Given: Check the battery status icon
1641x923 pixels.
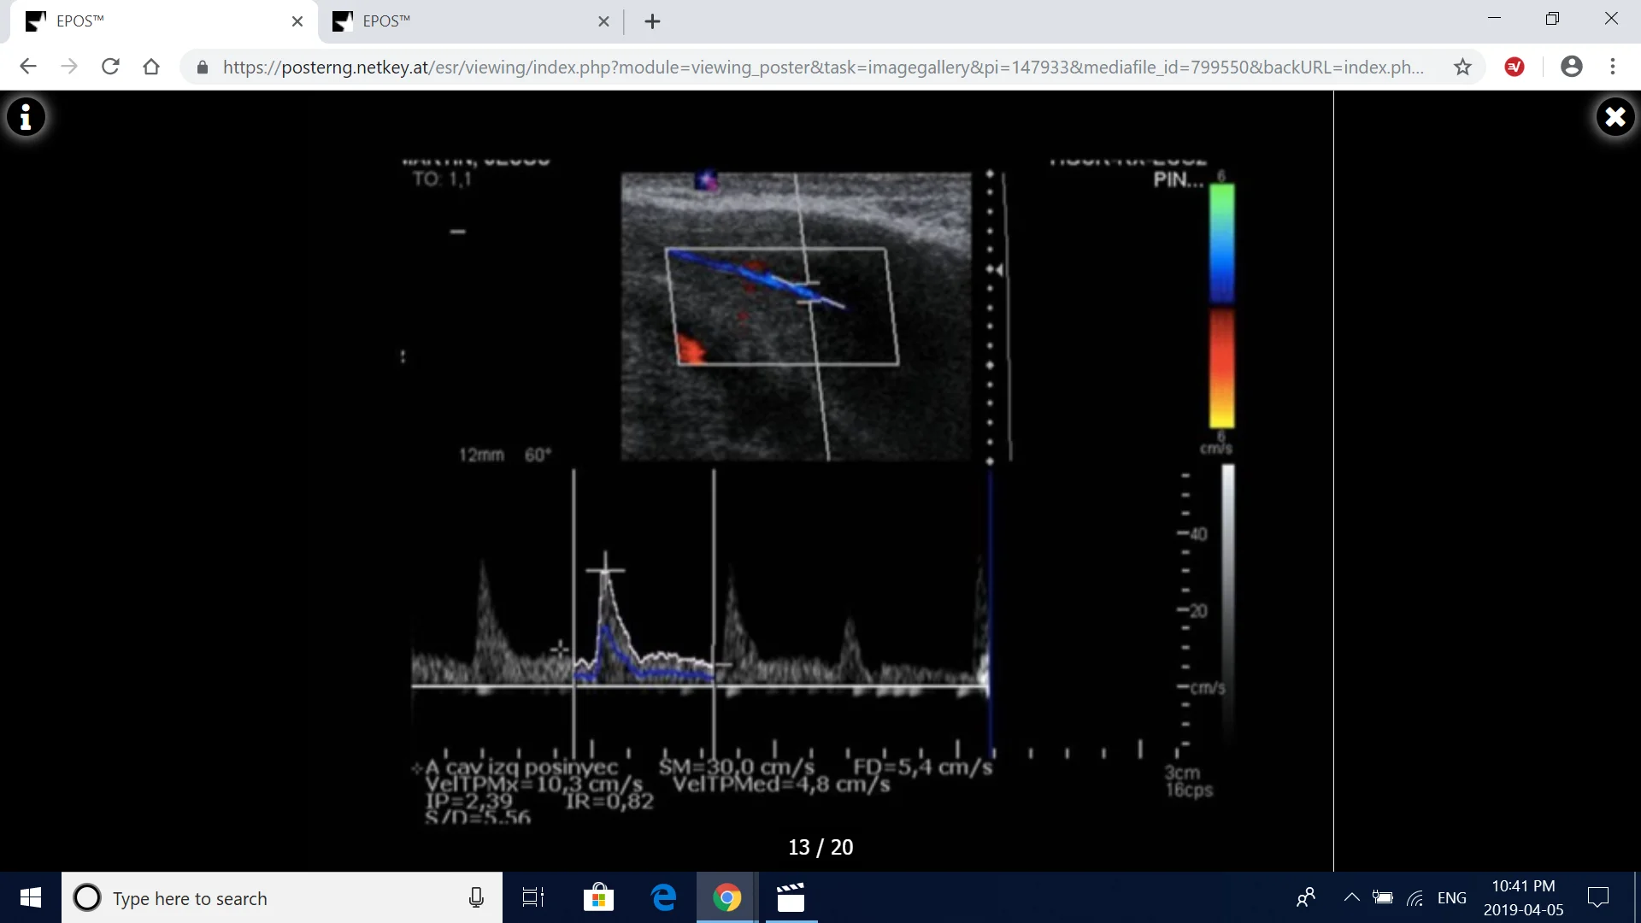Looking at the screenshot, I should (1383, 897).
